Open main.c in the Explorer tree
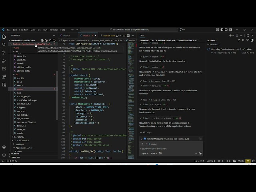The width and height of the screenshot is (256, 192). coord(32,89)
